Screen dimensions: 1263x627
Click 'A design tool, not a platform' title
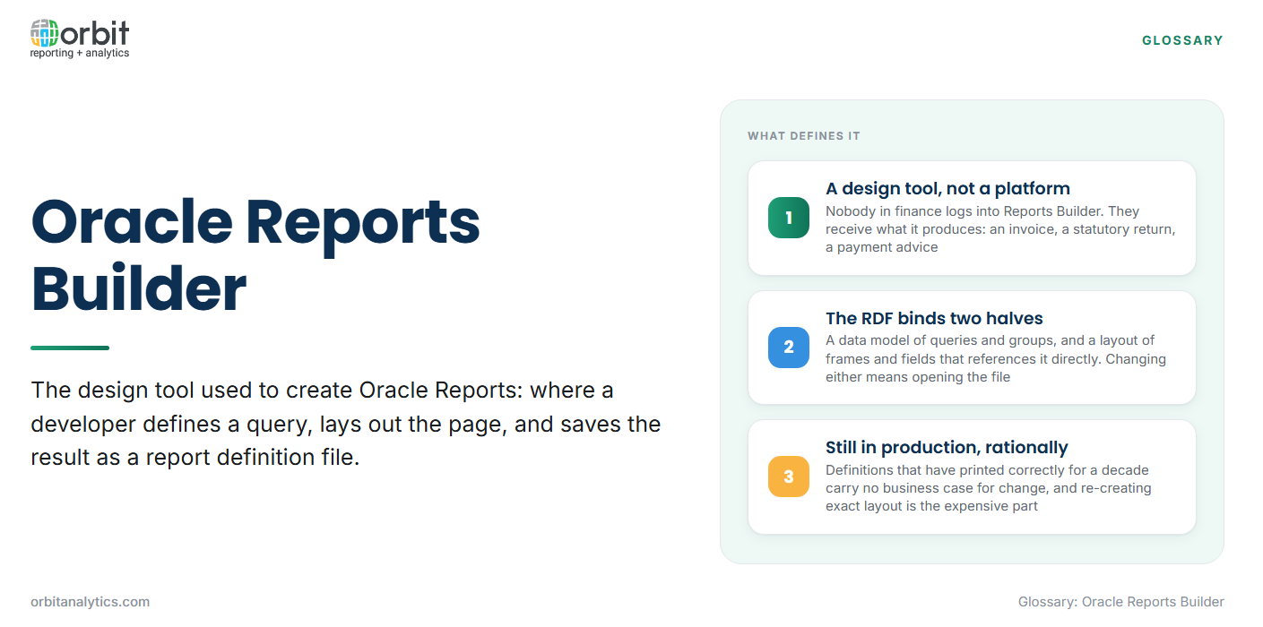pyautogui.click(x=947, y=188)
